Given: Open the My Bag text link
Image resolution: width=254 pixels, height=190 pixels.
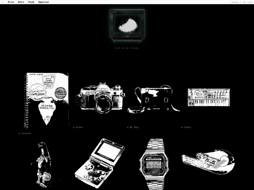Looking at the screenshot, I should 134,127.
